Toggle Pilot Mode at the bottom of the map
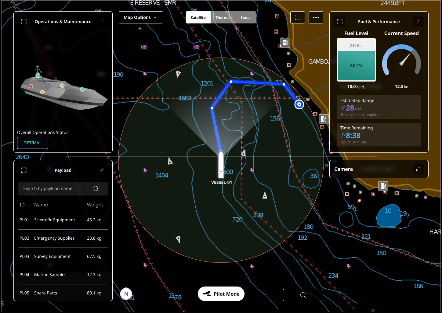This screenshot has width=442, height=313. (x=221, y=294)
